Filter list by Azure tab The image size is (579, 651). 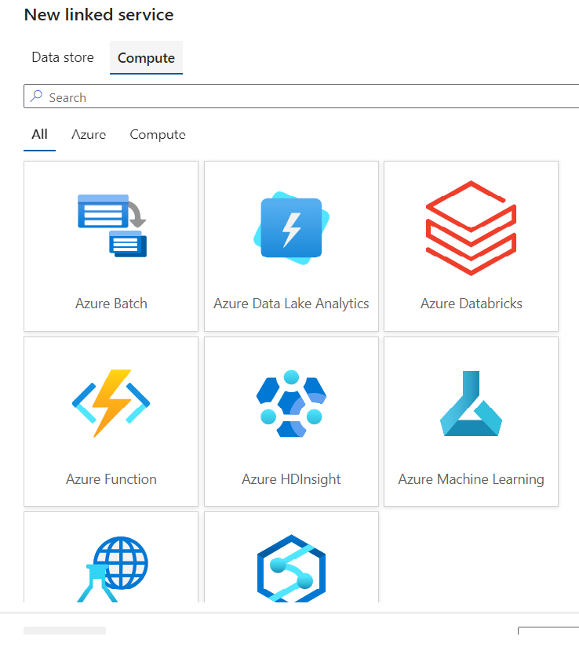[89, 135]
